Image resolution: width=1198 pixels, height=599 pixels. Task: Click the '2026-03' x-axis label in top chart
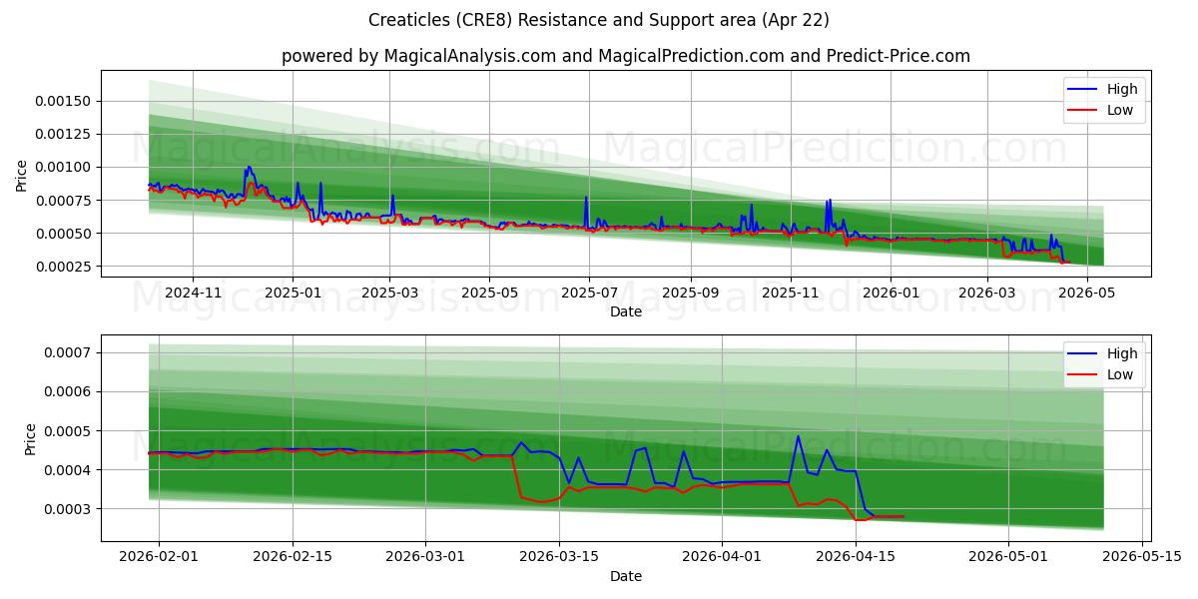[986, 294]
